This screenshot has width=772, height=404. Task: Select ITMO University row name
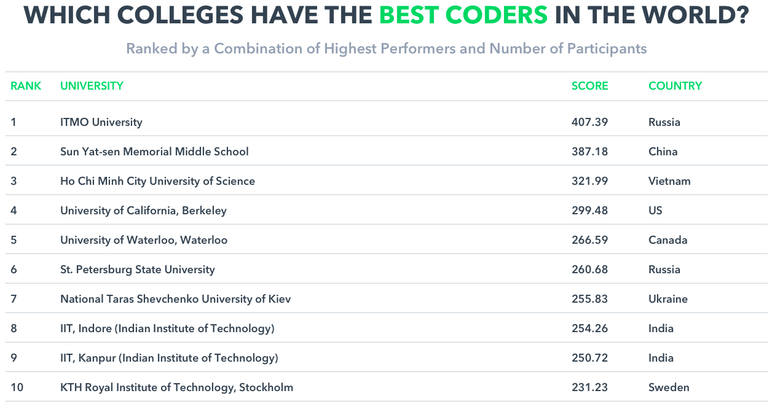101,122
